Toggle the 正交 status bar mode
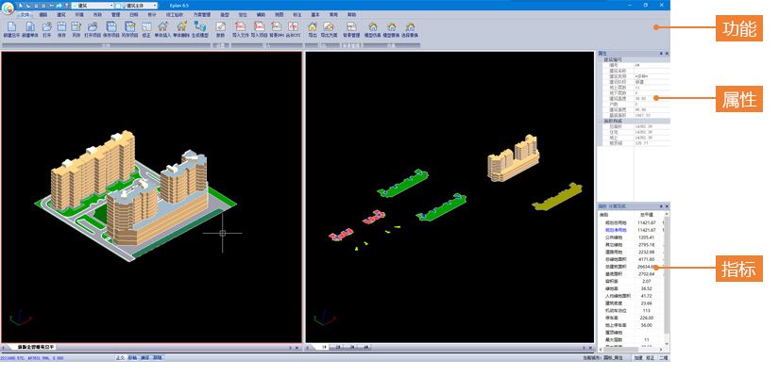 [120, 358]
